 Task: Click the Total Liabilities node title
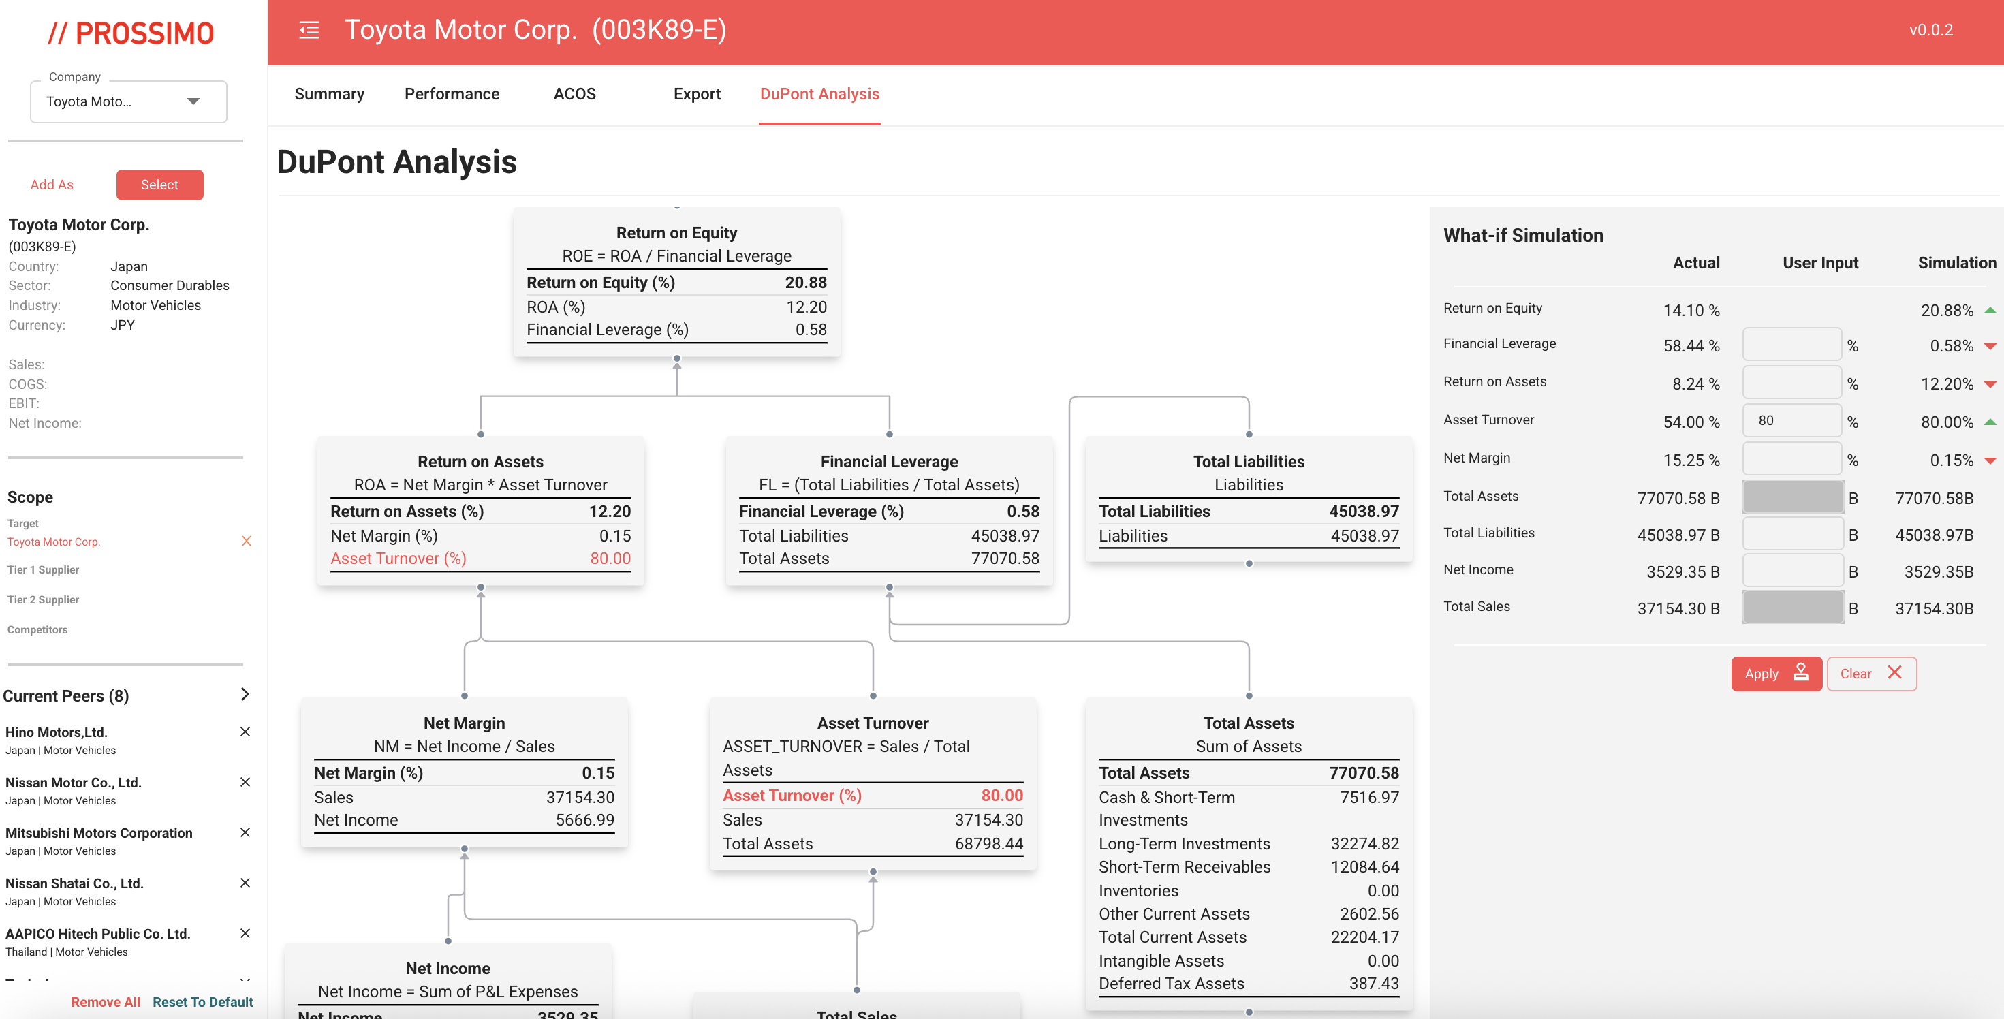[1249, 462]
